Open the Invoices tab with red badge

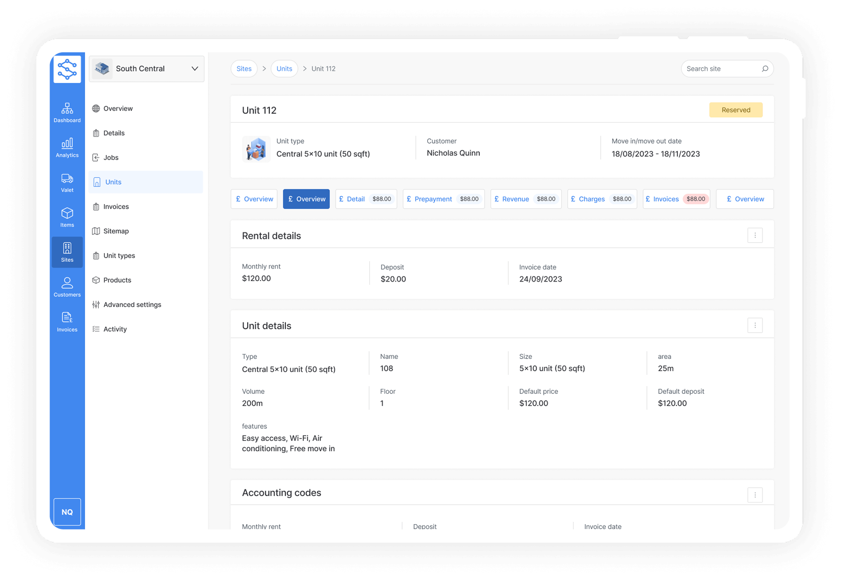point(676,199)
